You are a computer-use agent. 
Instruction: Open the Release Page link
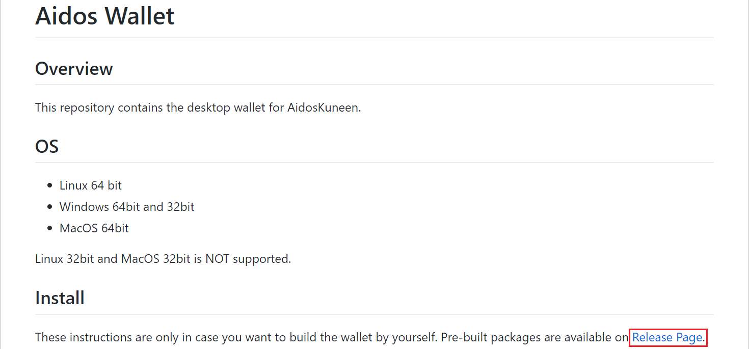pos(667,337)
